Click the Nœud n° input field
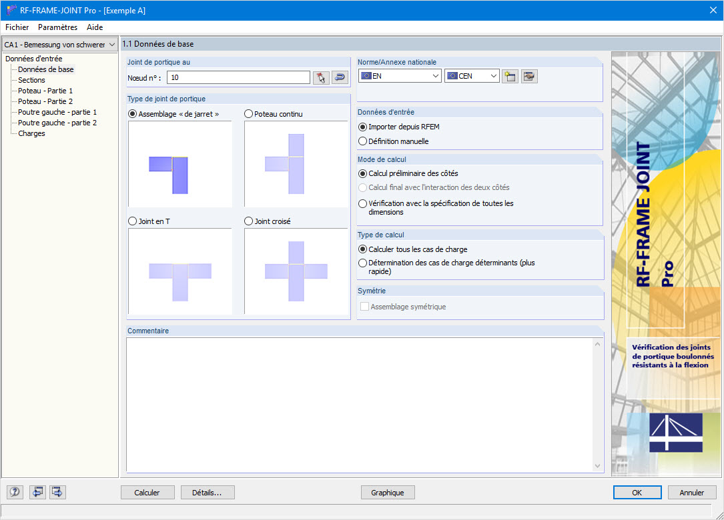 point(238,77)
